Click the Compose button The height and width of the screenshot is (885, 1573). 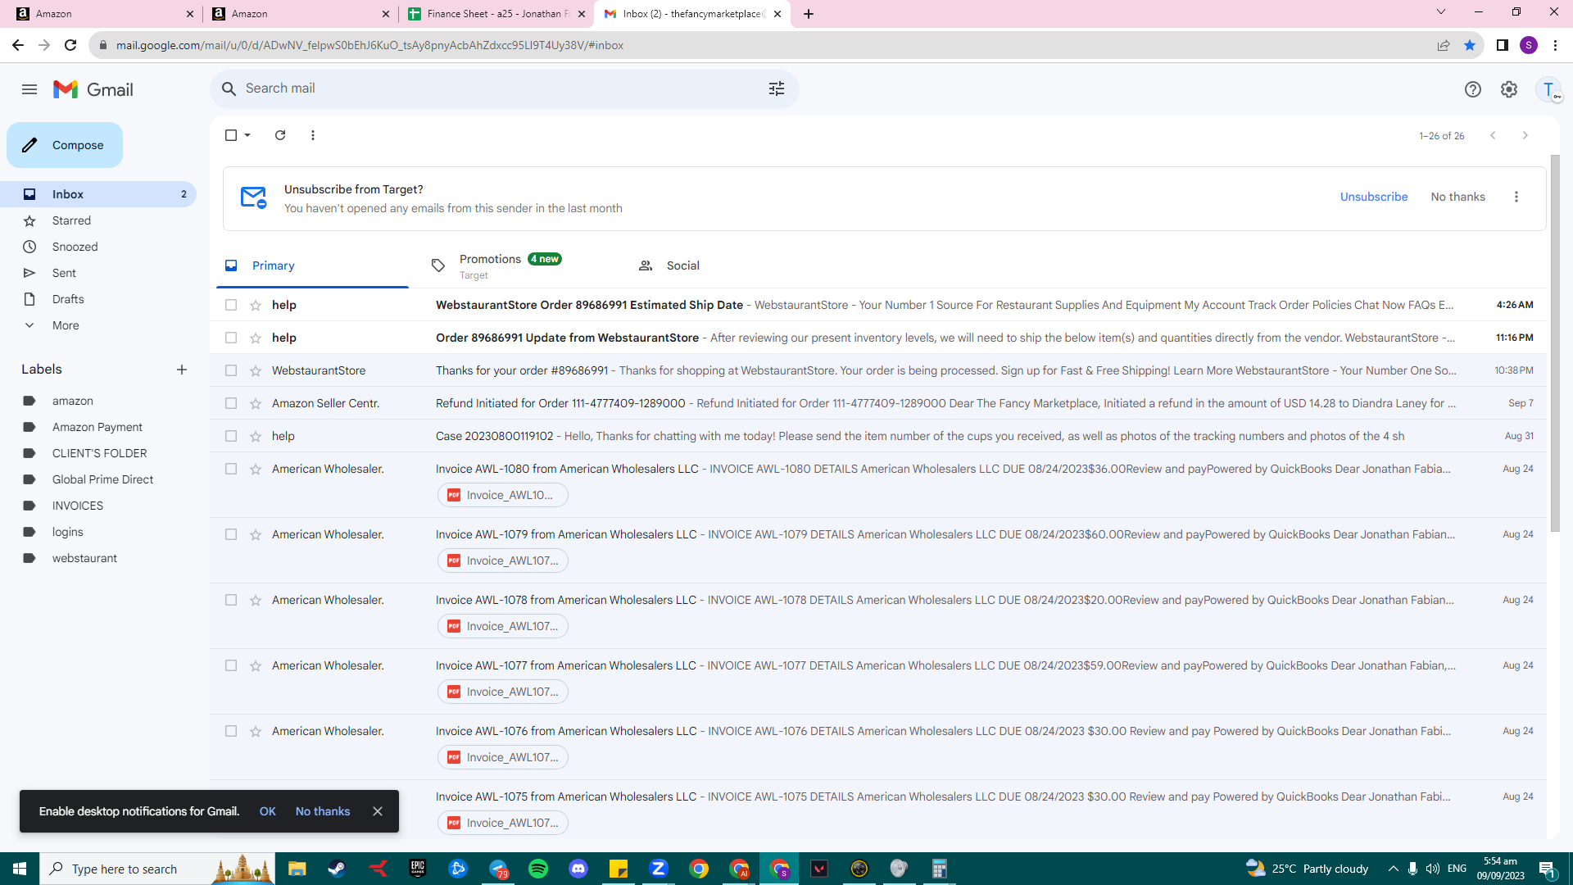pos(65,145)
